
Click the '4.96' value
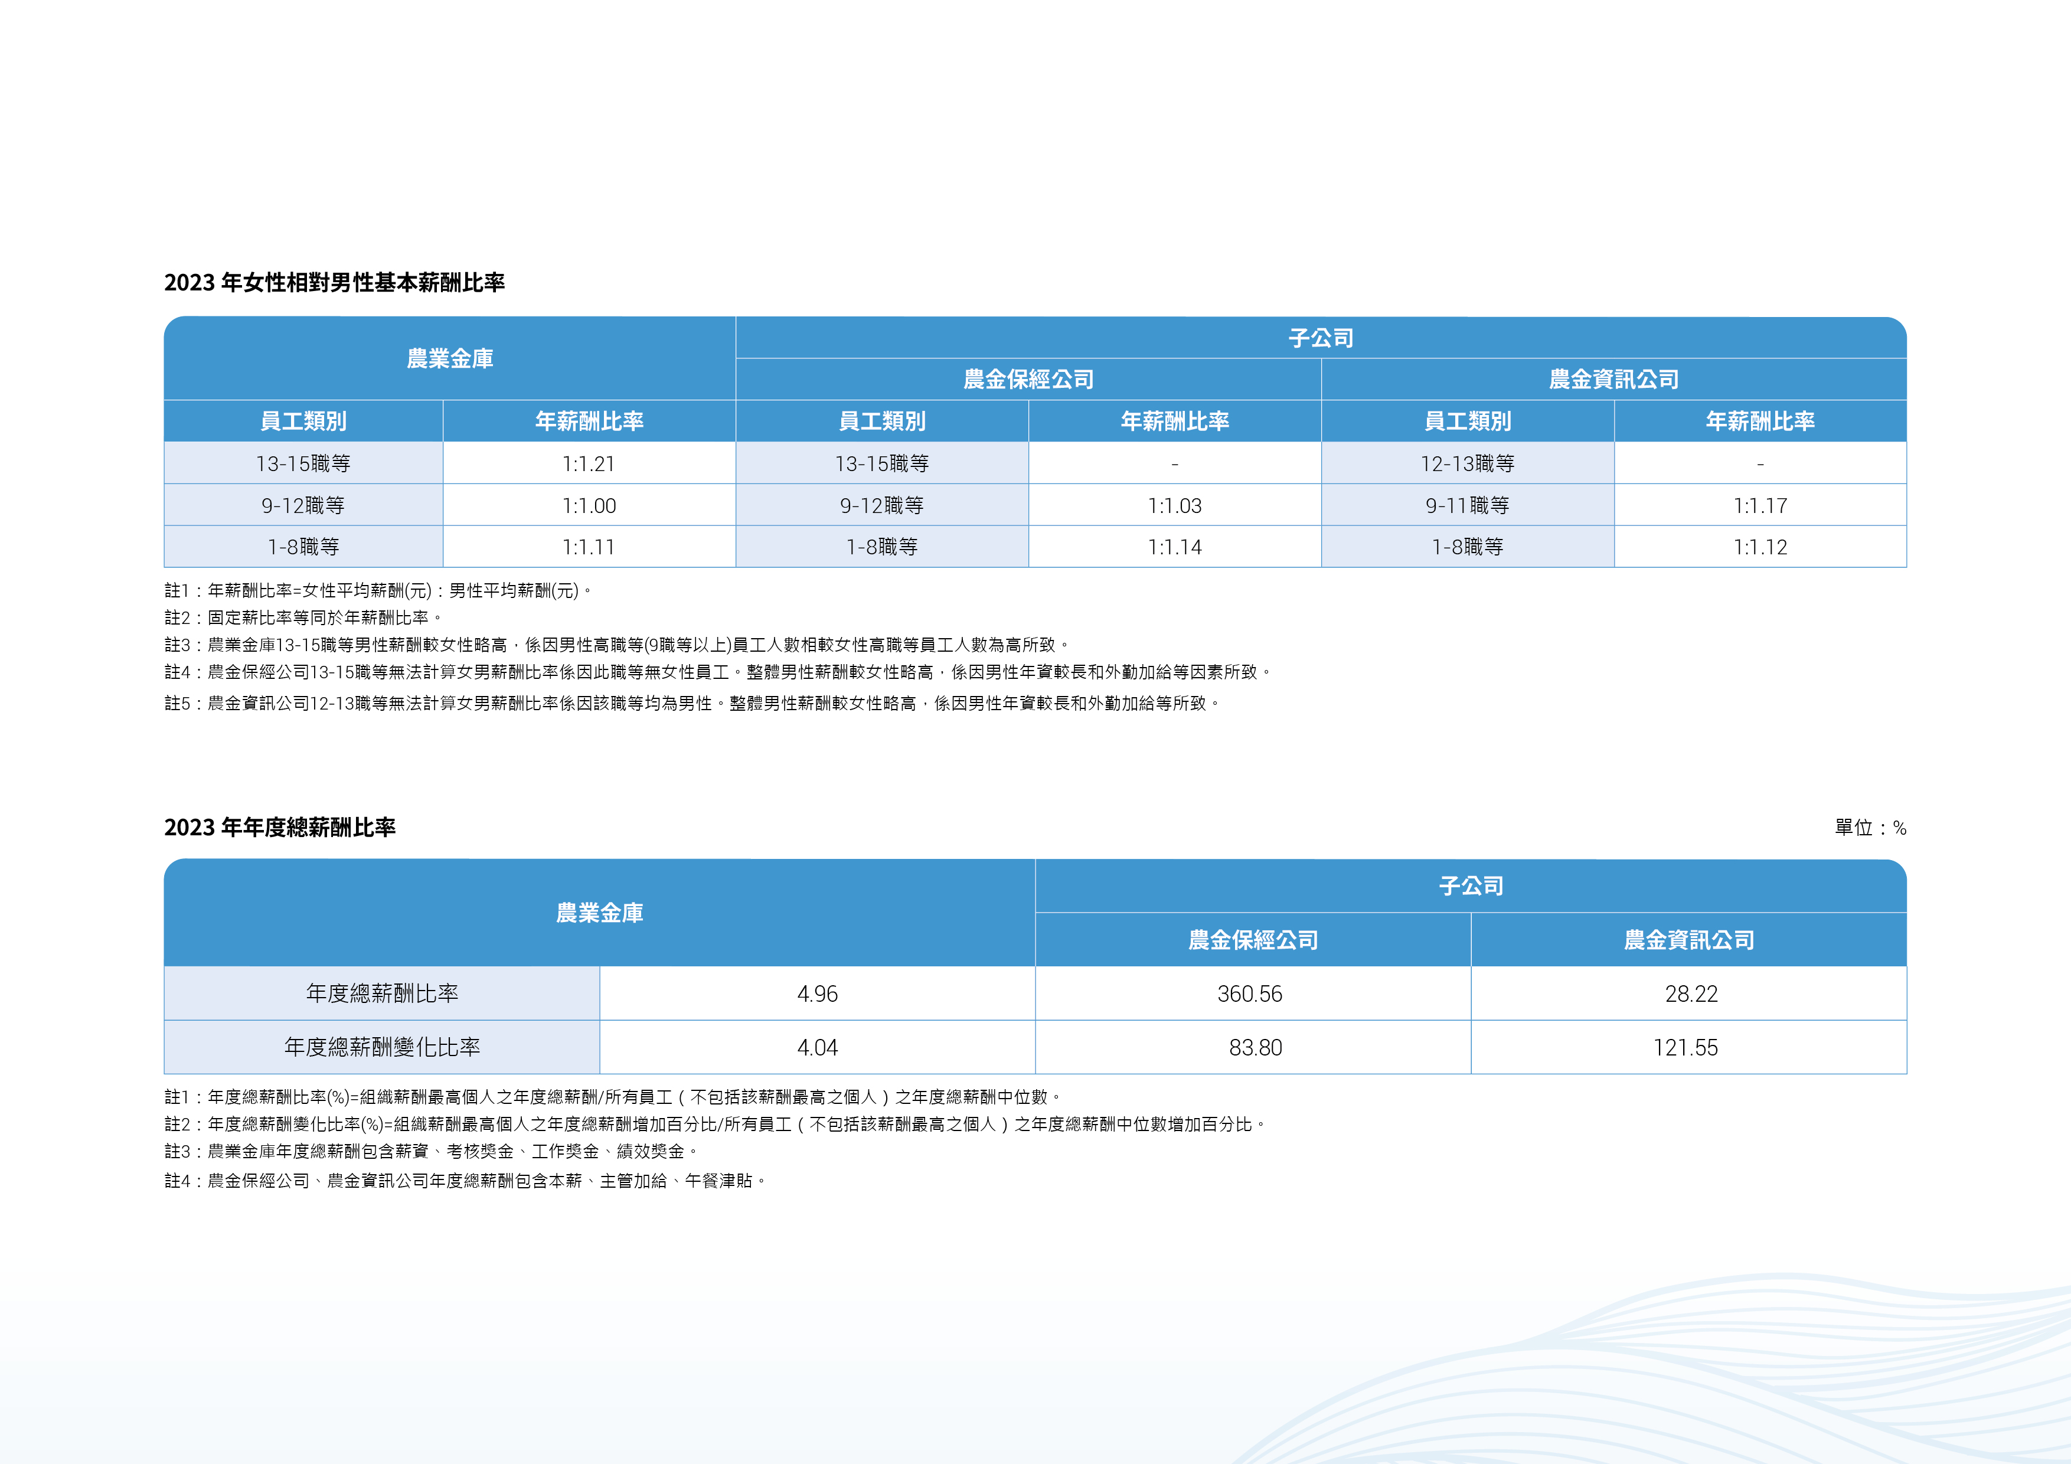point(817,993)
